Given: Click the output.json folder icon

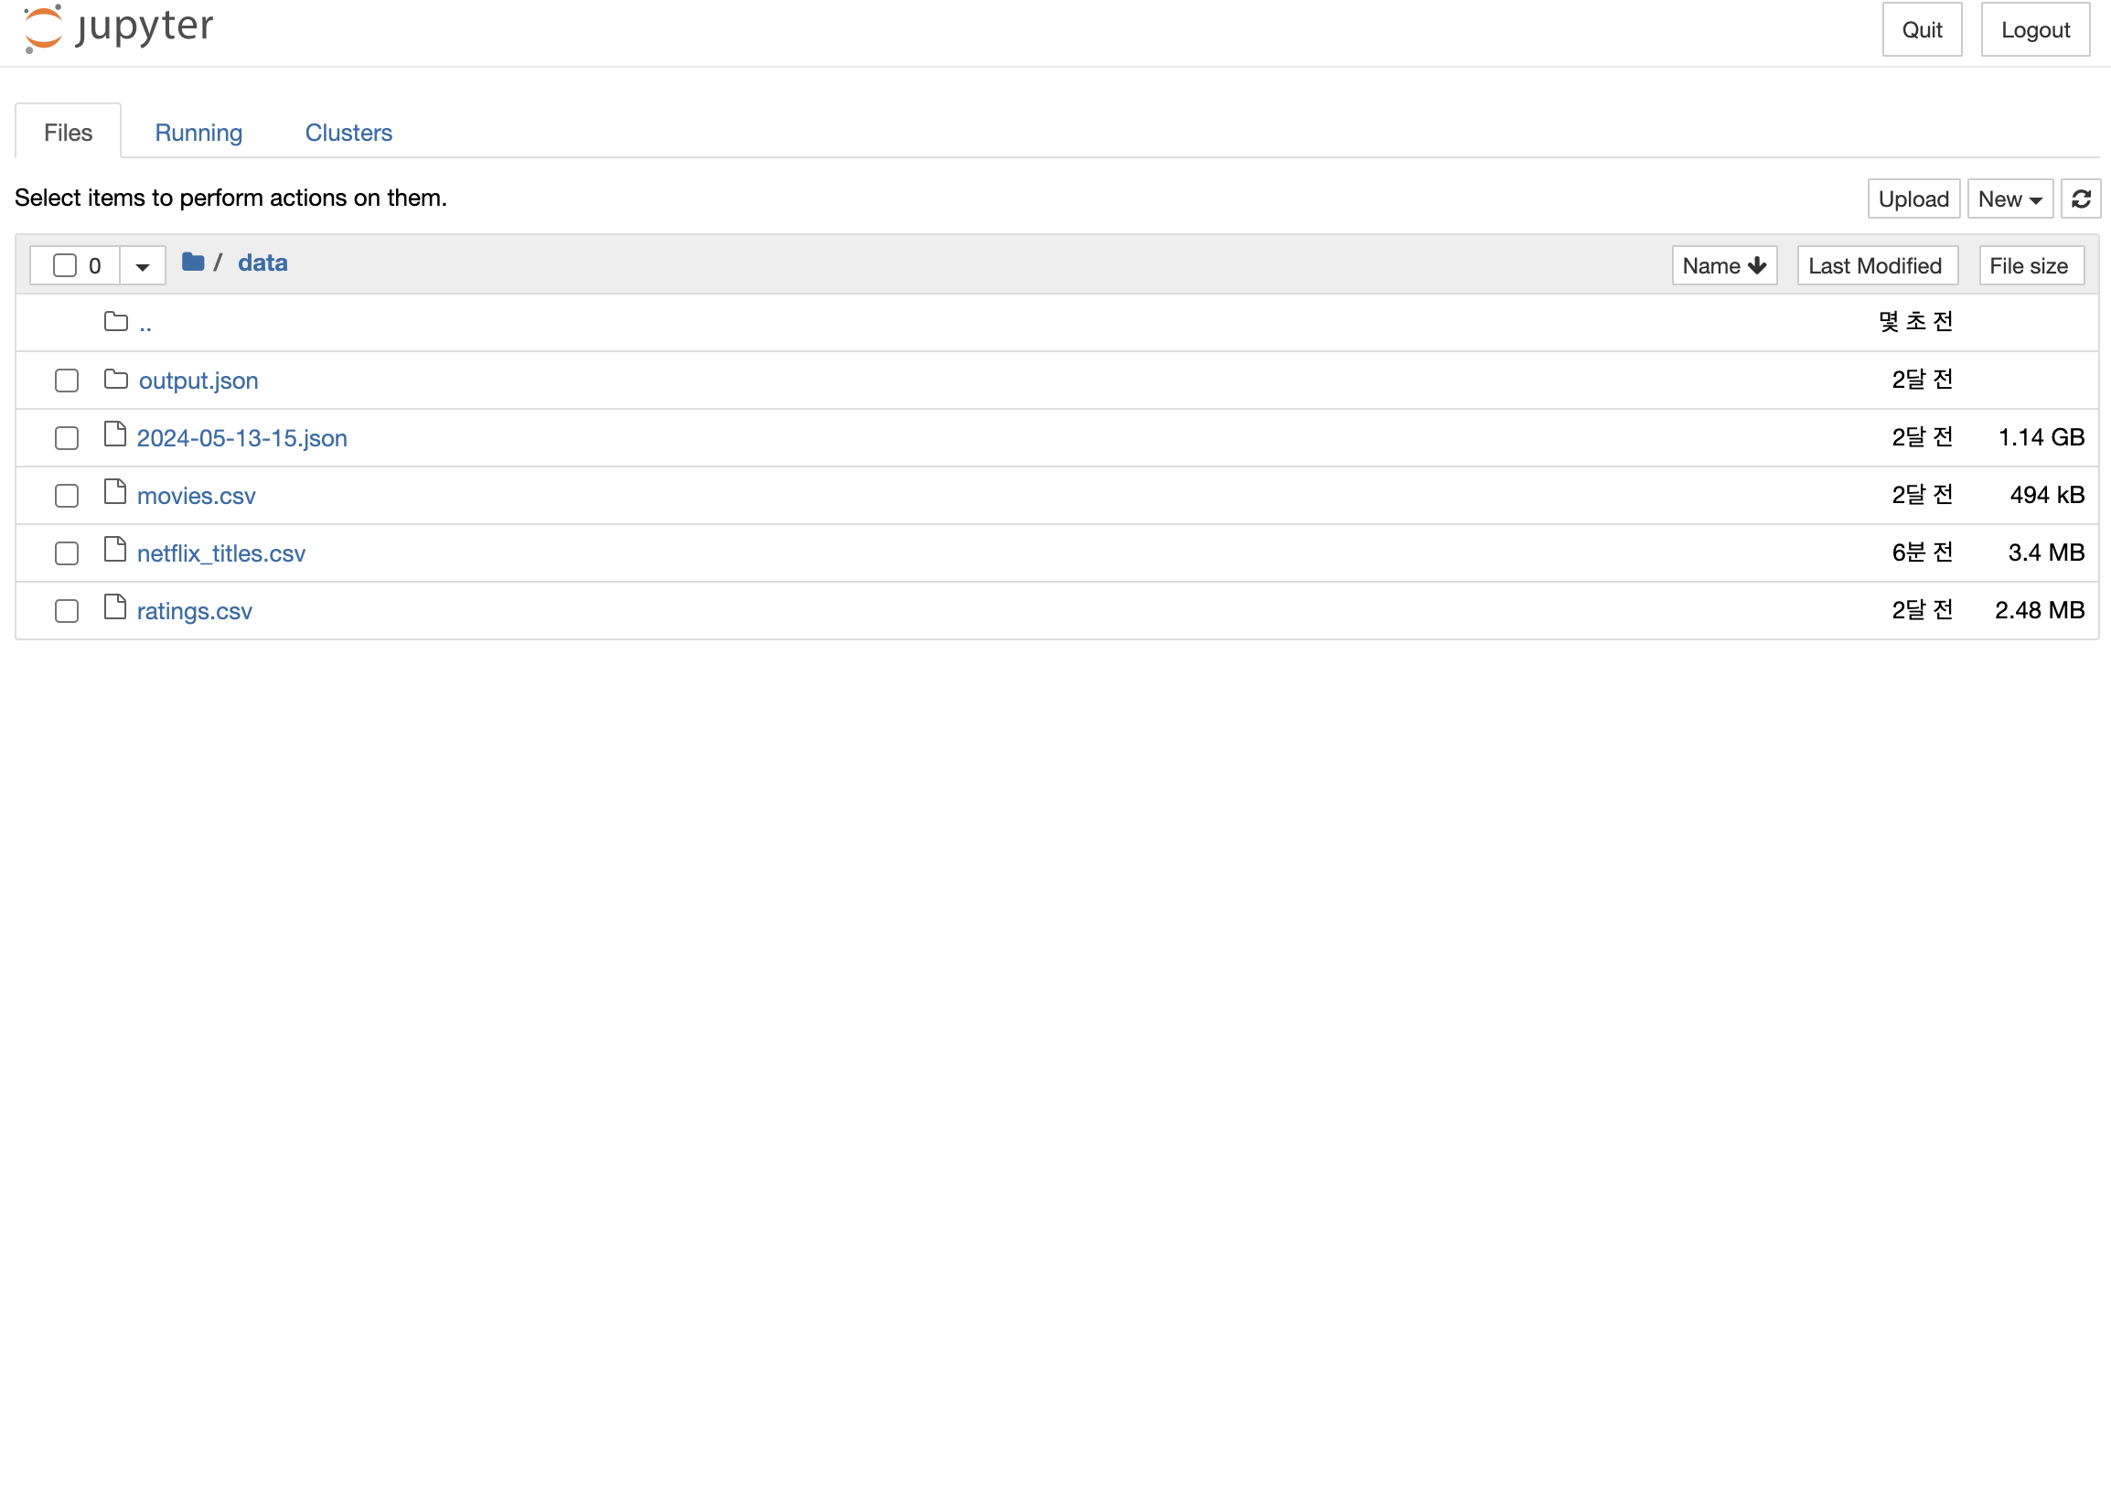Looking at the screenshot, I should pyautogui.click(x=116, y=379).
